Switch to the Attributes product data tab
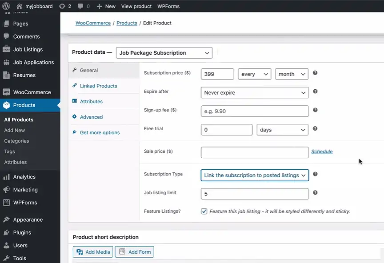 point(104,101)
